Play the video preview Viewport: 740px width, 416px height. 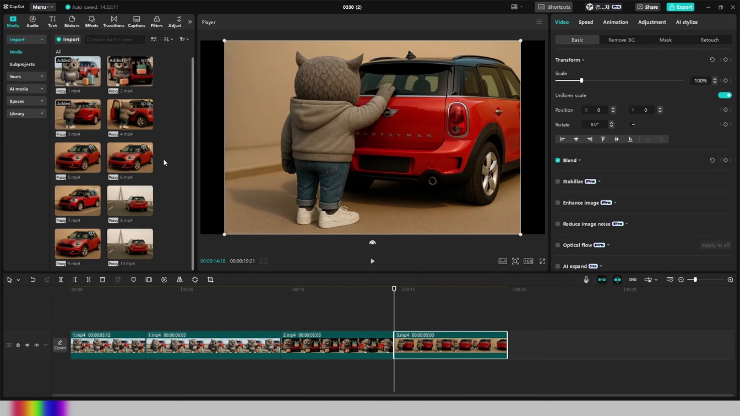tap(372, 261)
